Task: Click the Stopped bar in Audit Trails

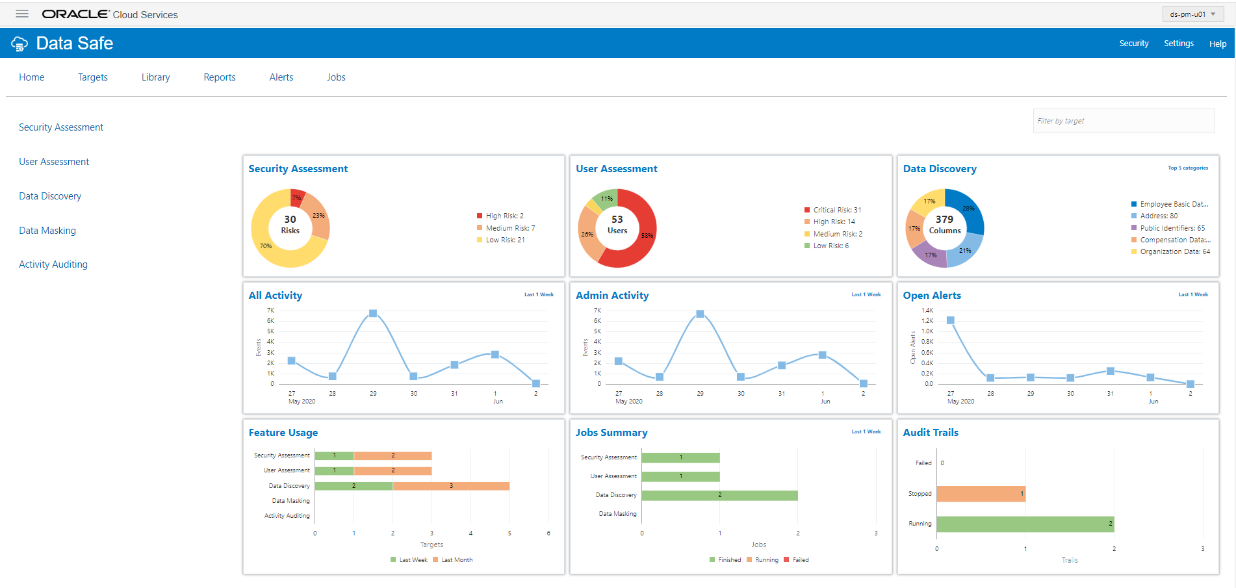Action: [981, 493]
